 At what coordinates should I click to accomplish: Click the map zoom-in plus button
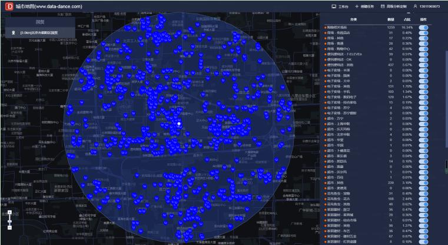click(x=9, y=211)
